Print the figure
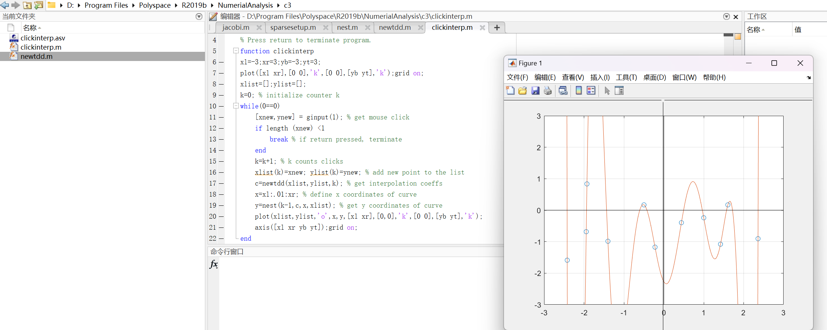This screenshot has width=827, height=330. pos(548,90)
